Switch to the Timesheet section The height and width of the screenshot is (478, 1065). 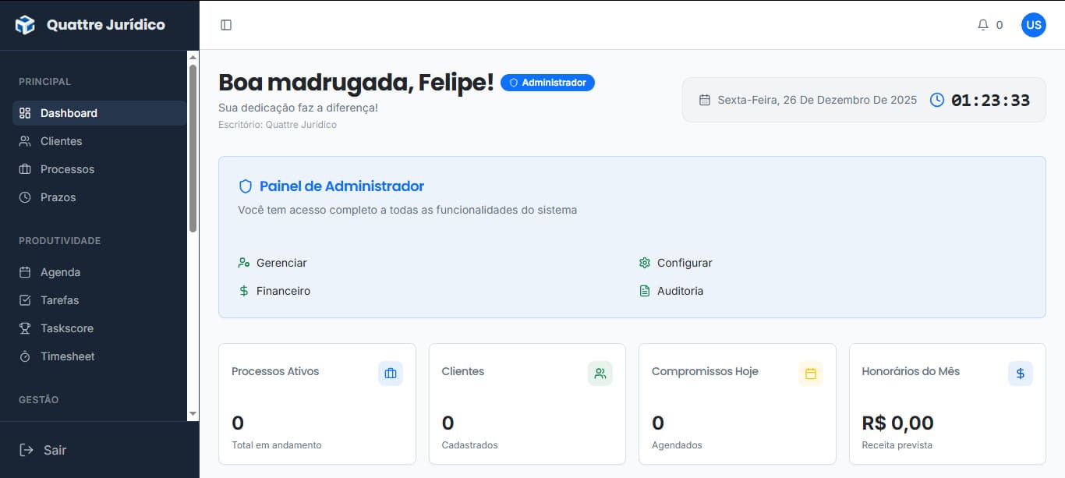[x=66, y=356]
